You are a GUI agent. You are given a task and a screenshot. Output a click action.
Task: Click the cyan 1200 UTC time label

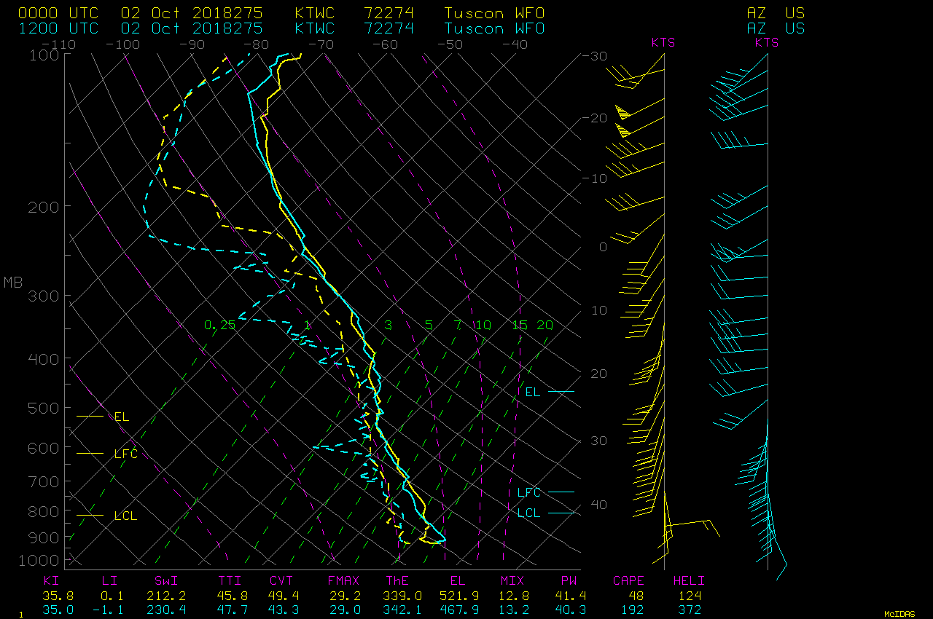point(58,28)
